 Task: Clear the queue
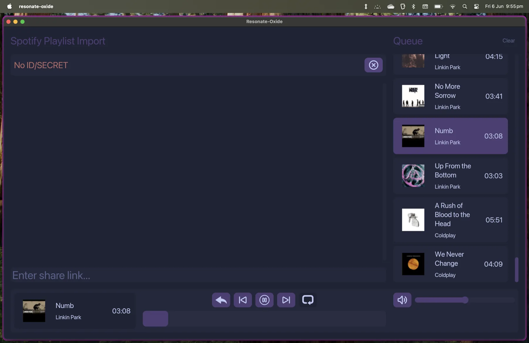(x=508, y=41)
